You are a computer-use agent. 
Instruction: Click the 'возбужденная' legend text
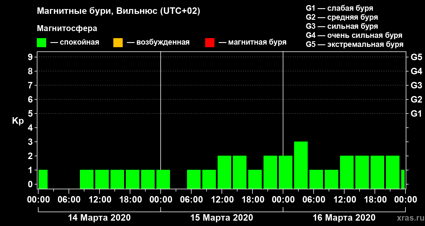click(163, 43)
